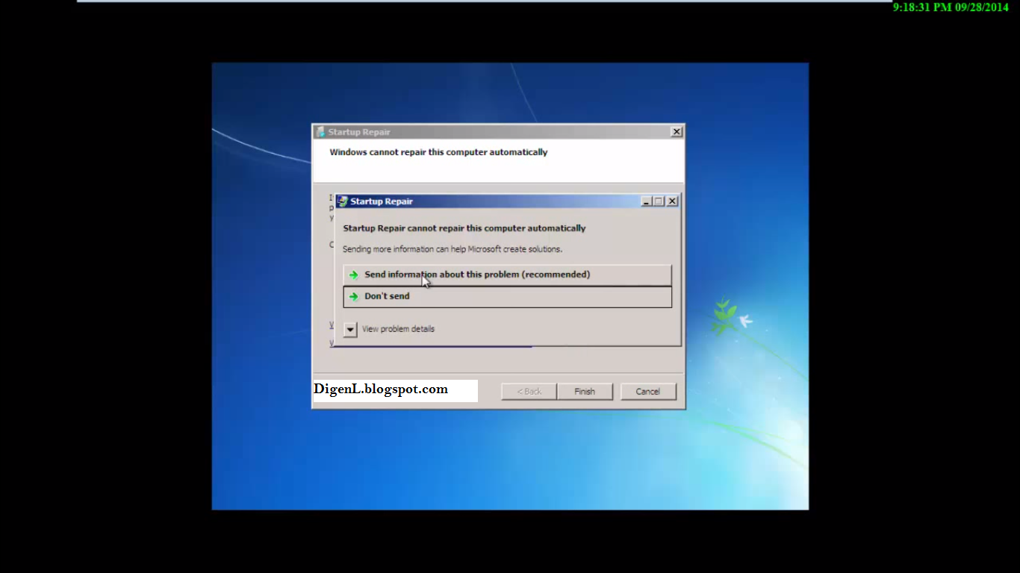Click 'Sending more information can help Microsoft' text

point(453,249)
